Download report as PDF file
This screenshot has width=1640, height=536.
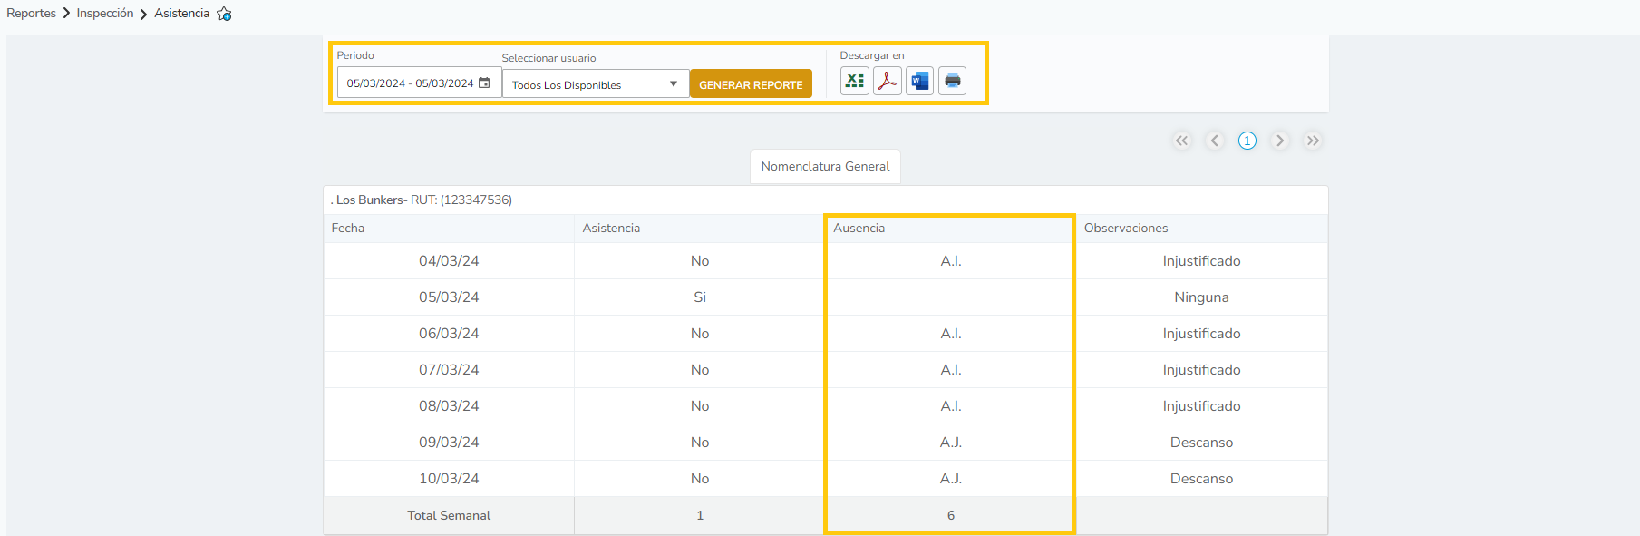click(887, 82)
